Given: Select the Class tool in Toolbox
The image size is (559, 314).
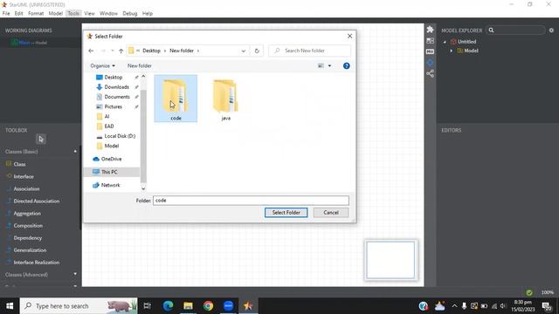Looking at the screenshot, I should pyautogui.click(x=19, y=164).
